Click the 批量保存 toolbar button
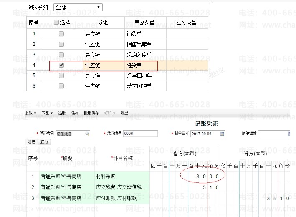This screenshot has height=217, width=296. point(91,113)
